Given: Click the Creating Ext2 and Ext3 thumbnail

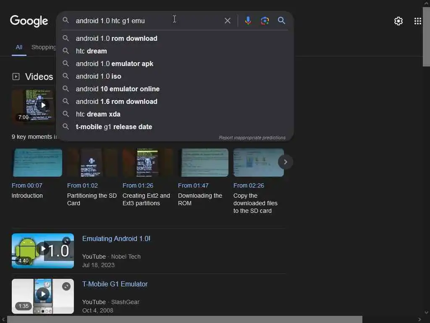Looking at the screenshot, I should click(147, 163).
